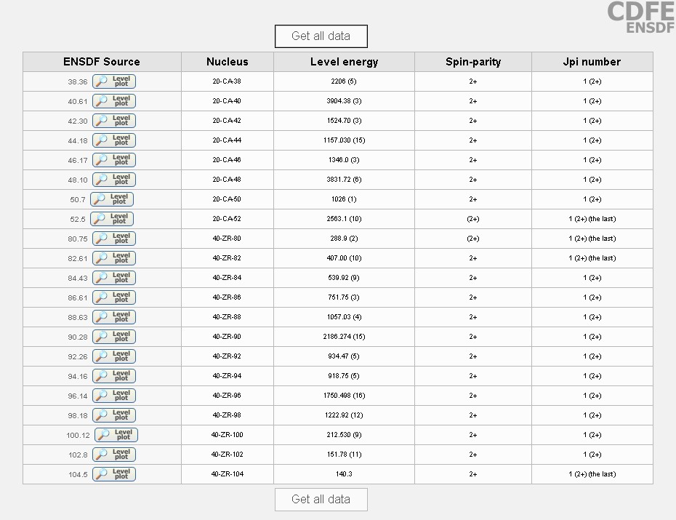Select nucleus cell 40-ZR-100
Image resolution: width=676 pixels, height=520 pixels.
click(228, 435)
